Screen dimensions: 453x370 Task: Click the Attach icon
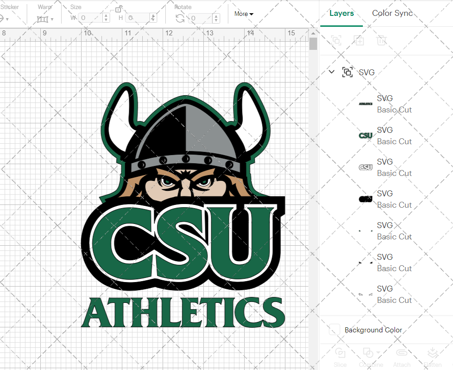coord(402,353)
